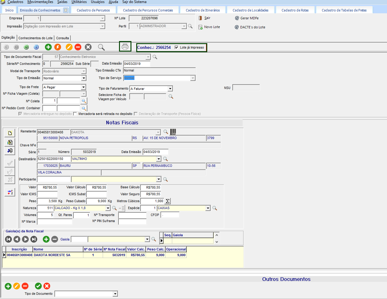Open the Tipo de Frete dropdown
Viewport: 387px width, 299px height.
coord(84,87)
